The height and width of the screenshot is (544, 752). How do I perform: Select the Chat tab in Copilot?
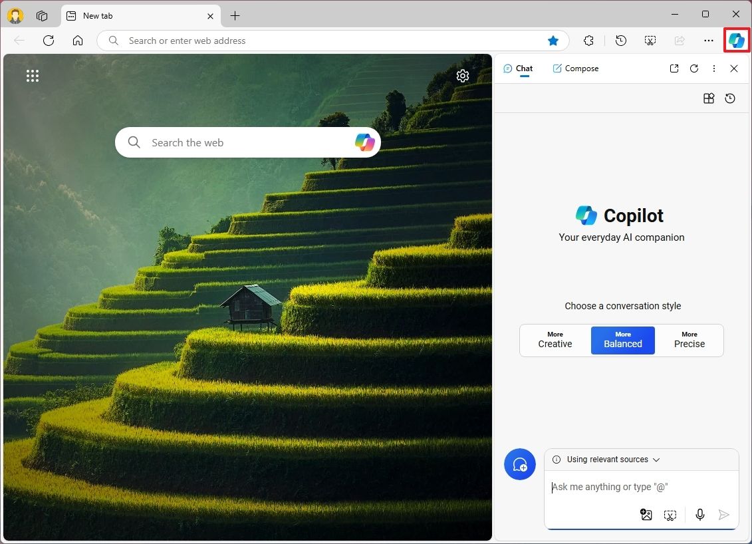[518, 68]
